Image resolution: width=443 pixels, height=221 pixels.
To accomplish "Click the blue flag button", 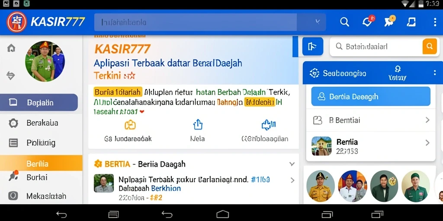I will tap(313, 46).
